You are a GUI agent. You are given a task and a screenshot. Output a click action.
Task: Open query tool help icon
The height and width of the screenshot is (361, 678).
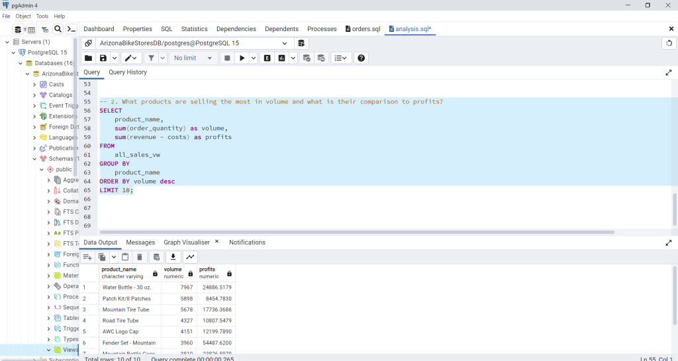(x=361, y=58)
